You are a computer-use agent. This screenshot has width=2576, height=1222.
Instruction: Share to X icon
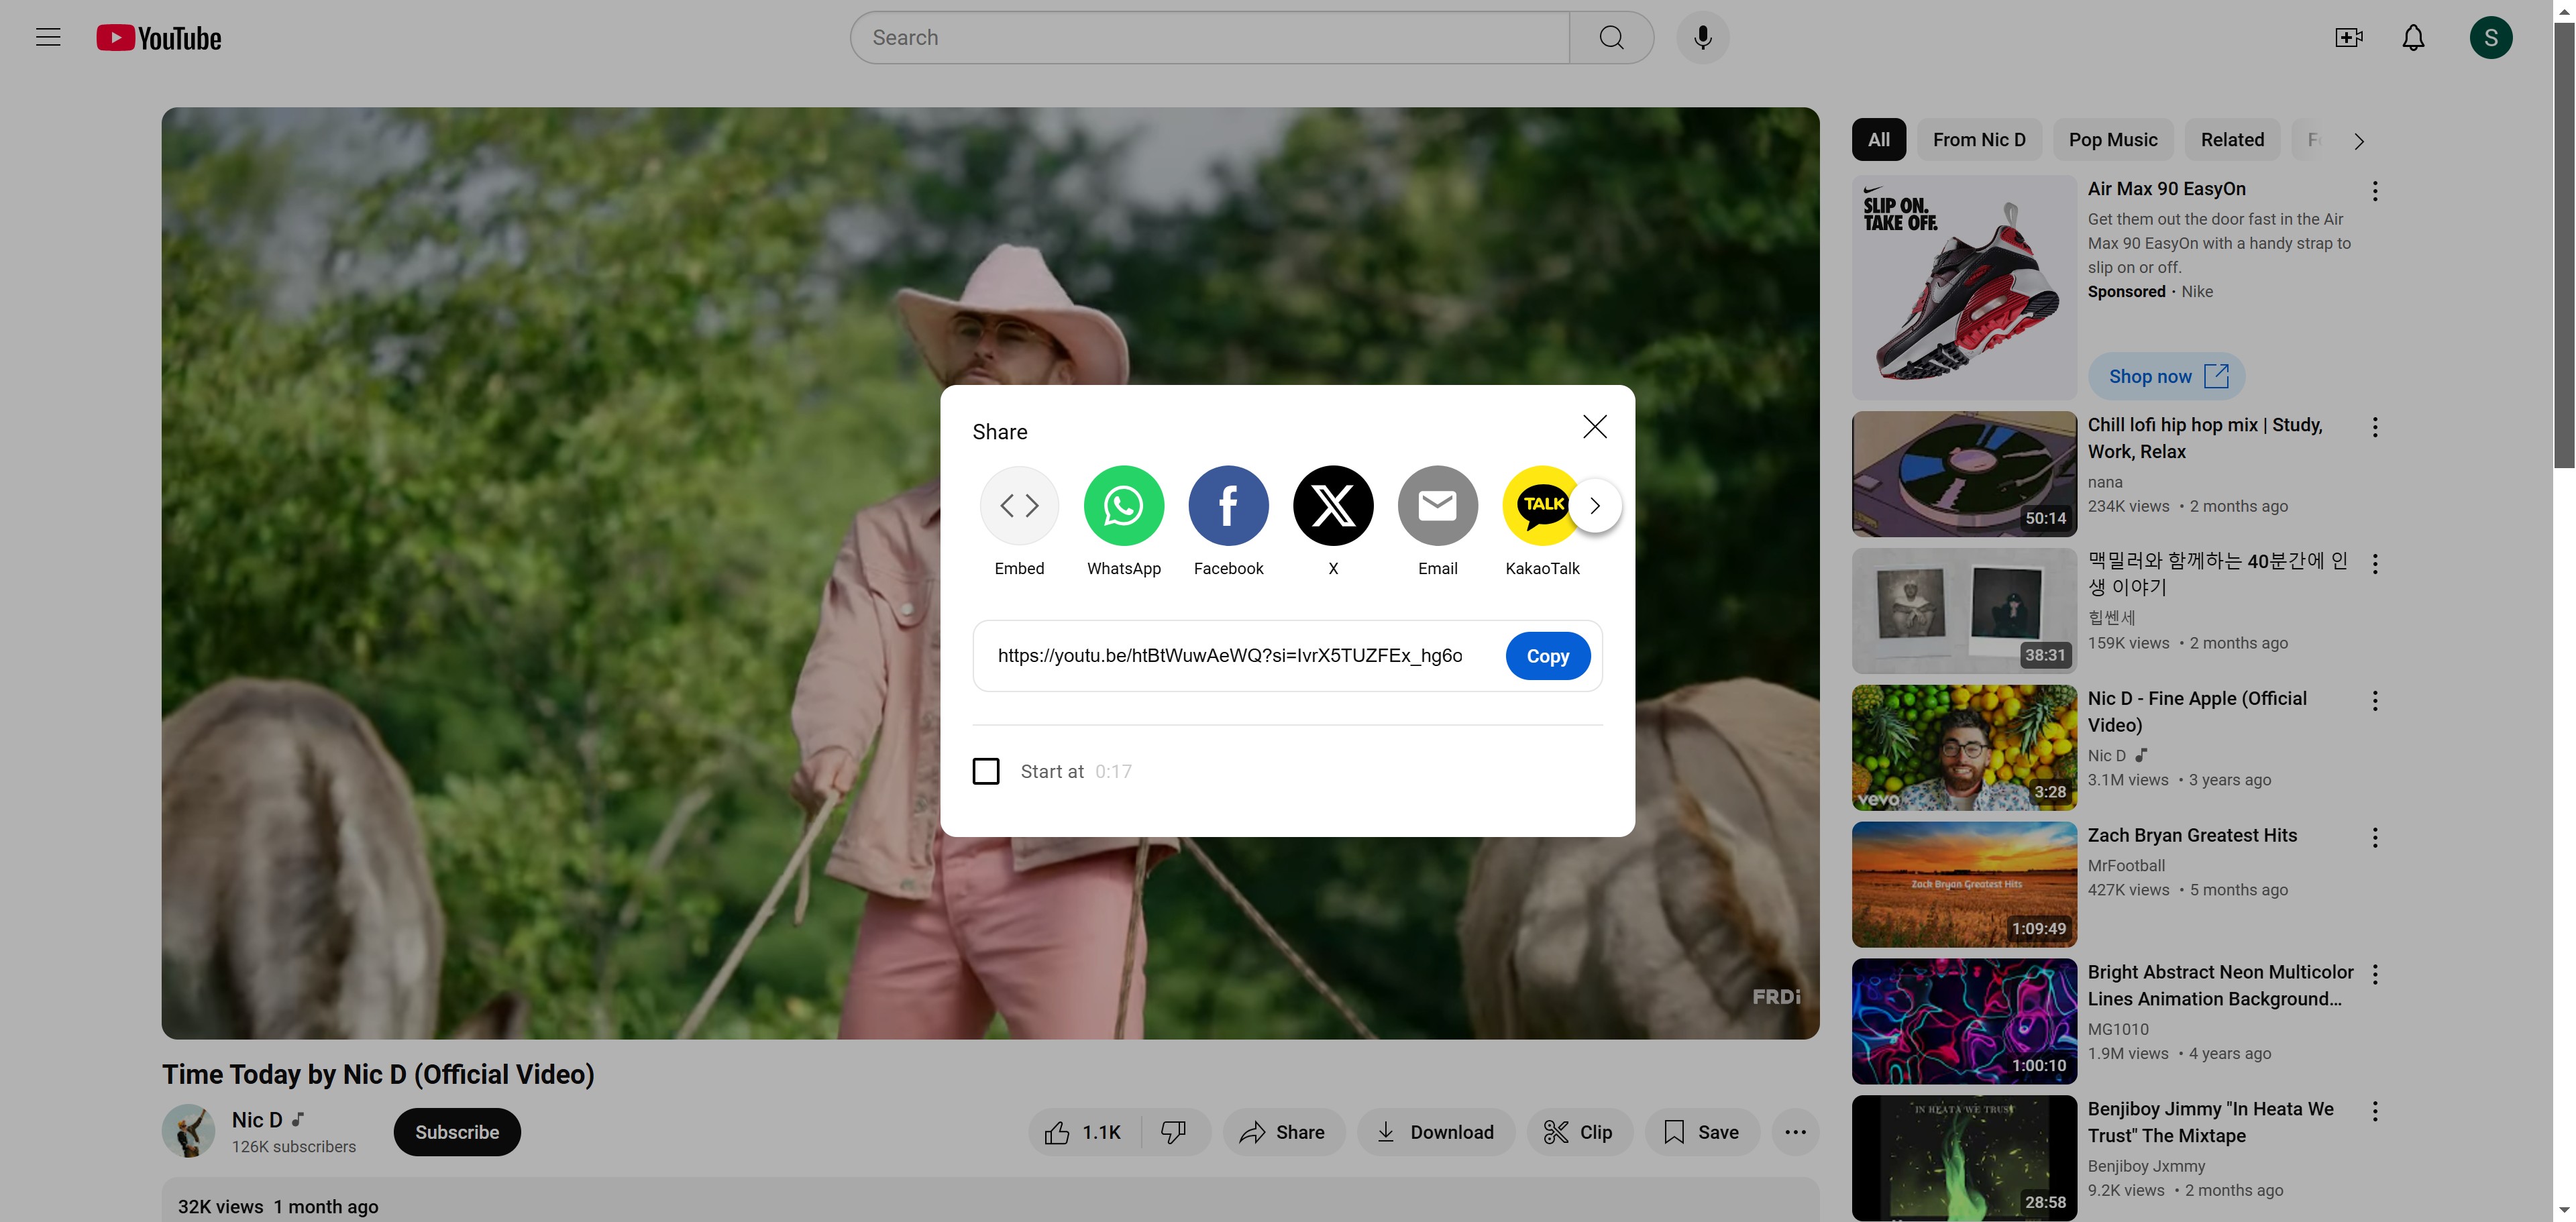(1333, 506)
